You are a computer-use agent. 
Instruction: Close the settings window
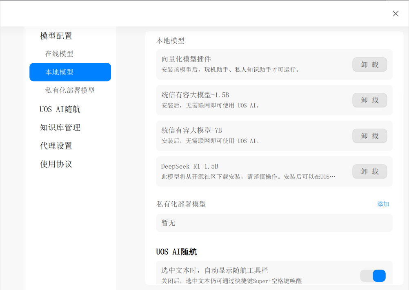pos(396,13)
